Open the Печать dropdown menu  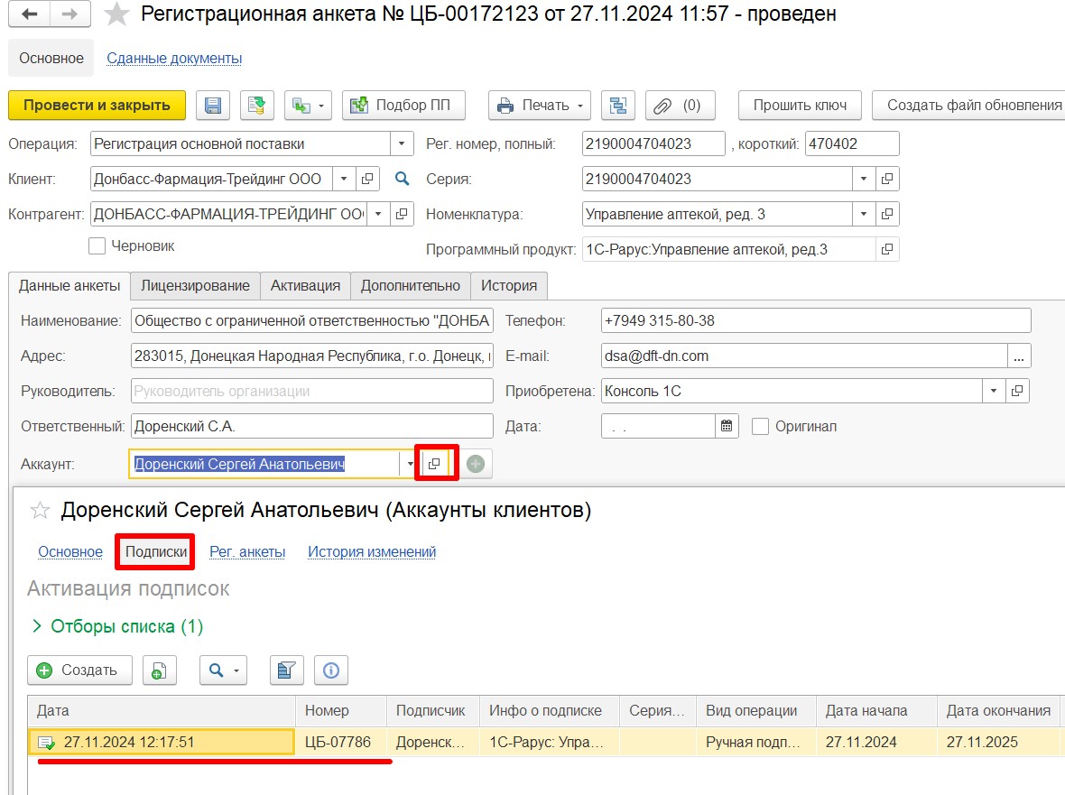tap(540, 106)
